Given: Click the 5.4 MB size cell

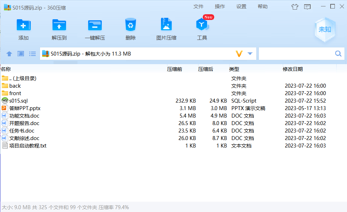Looking at the screenshot, I should point(188,116).
